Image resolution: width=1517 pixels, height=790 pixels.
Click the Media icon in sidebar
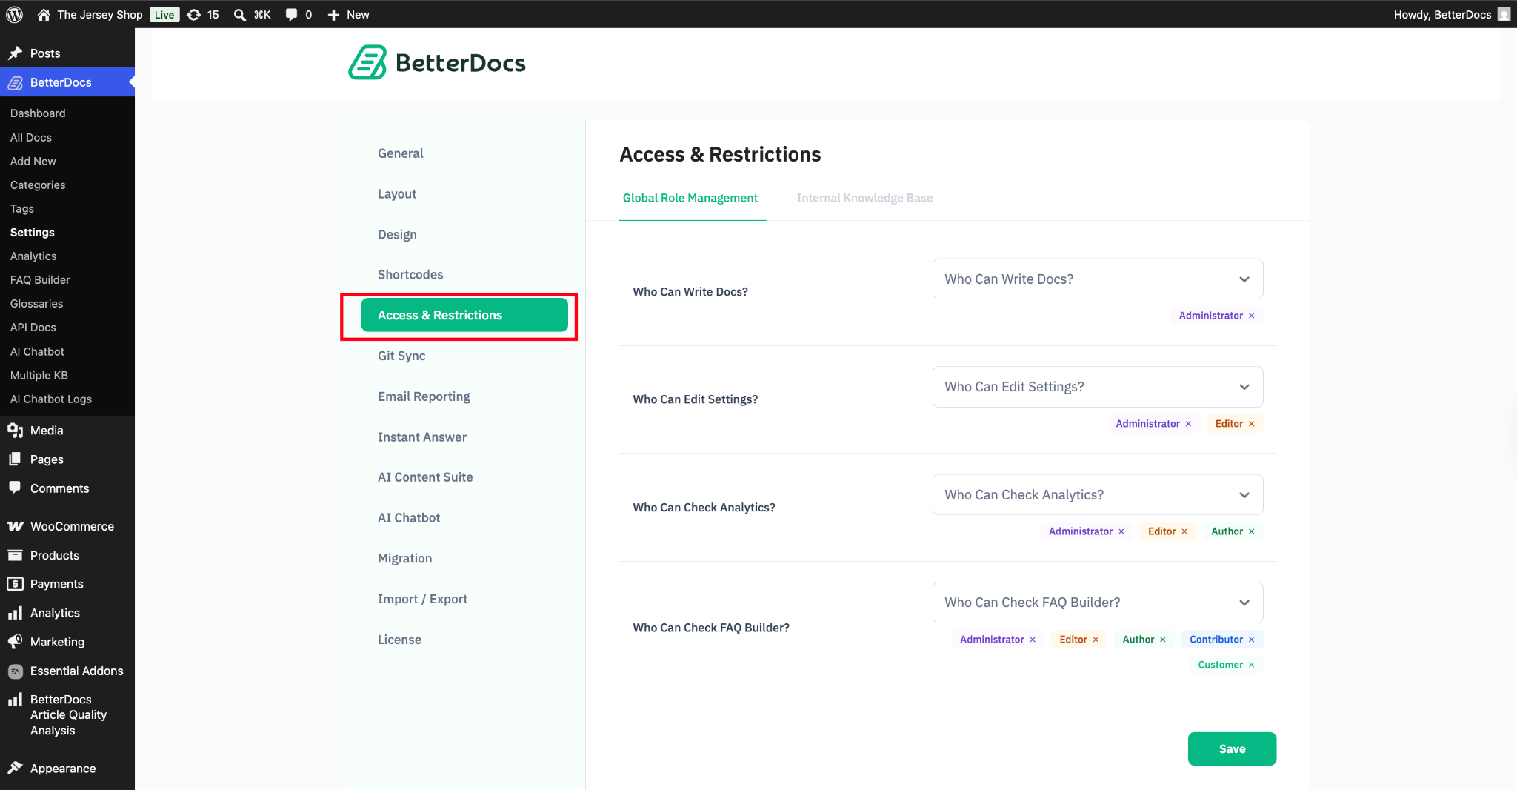tap(15, 431)
